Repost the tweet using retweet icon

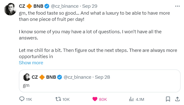click(58, 99)
